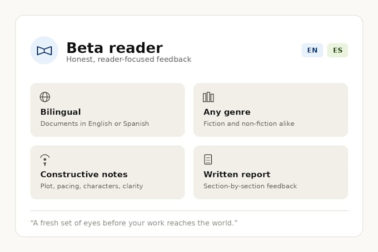
Task: Click the bow-tie Beta reader logo icon
Action: point(44,51)
